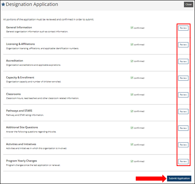This screenshot has width=195, height=184.
Task: Click the star icon beside Designation Application
Action: click(x=3, y=4)
